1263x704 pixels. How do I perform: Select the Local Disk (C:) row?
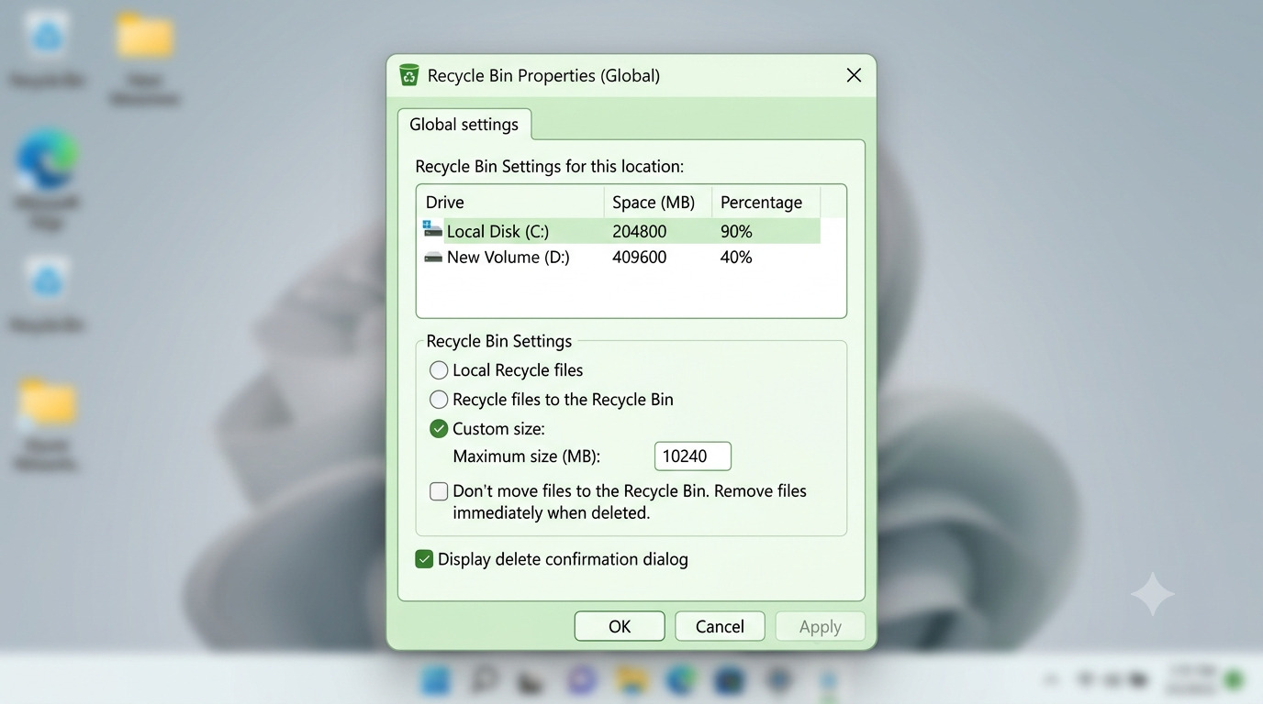point(620,231)
